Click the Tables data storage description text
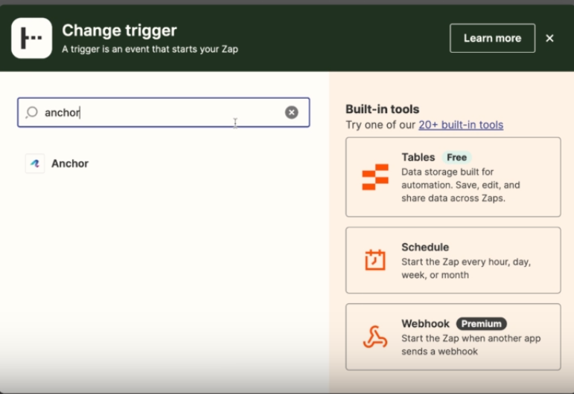Screen dimensions: 574x394 [x=461, y=185]
